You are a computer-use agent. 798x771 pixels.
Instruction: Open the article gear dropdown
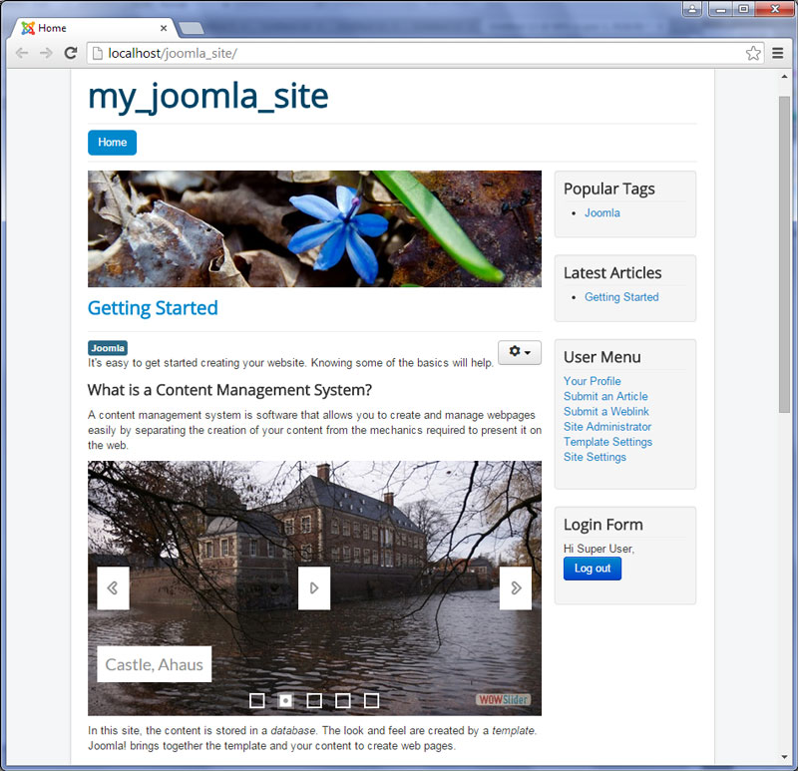[x=520, y=352]
